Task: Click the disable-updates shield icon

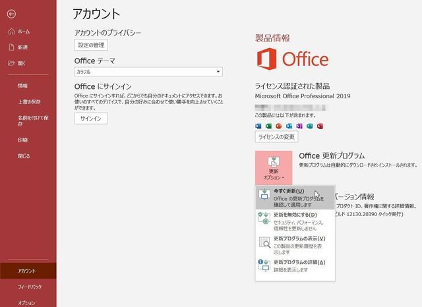Action: pyautogui.click(x=264, y=218)
